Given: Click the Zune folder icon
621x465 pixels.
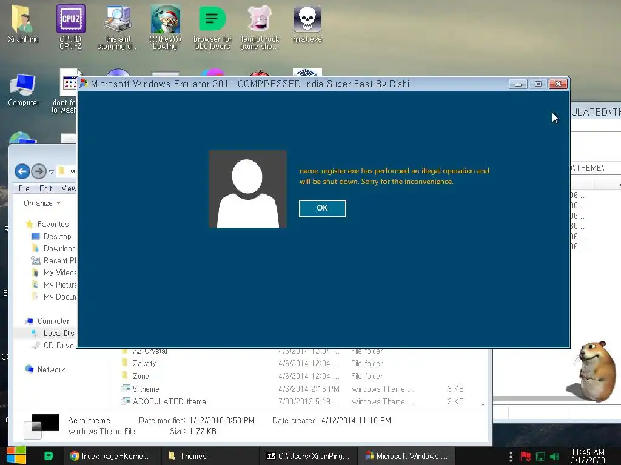Looking at the screenshot, I should pos(125,375).
